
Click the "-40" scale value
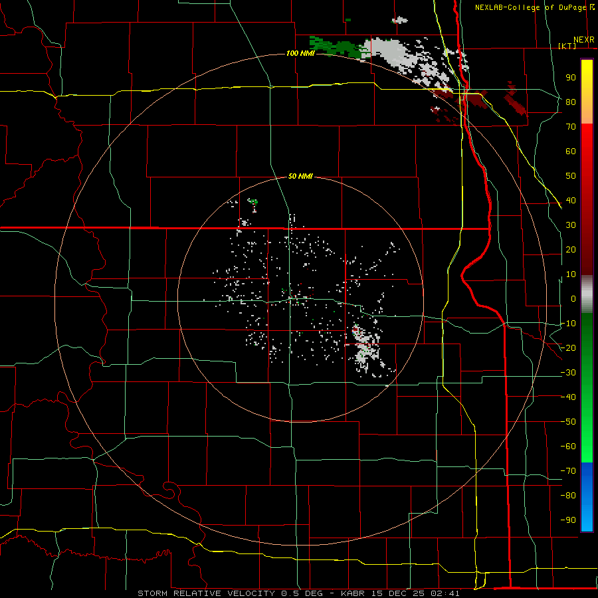(x=568, y=397)
